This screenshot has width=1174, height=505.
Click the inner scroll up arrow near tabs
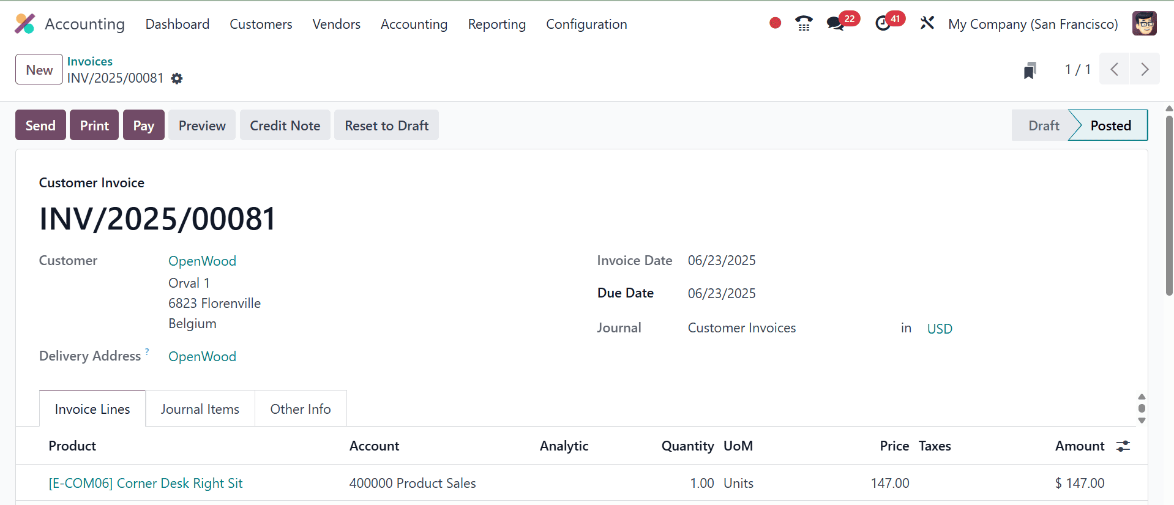pyautogui.click(x=1142, y=397)
